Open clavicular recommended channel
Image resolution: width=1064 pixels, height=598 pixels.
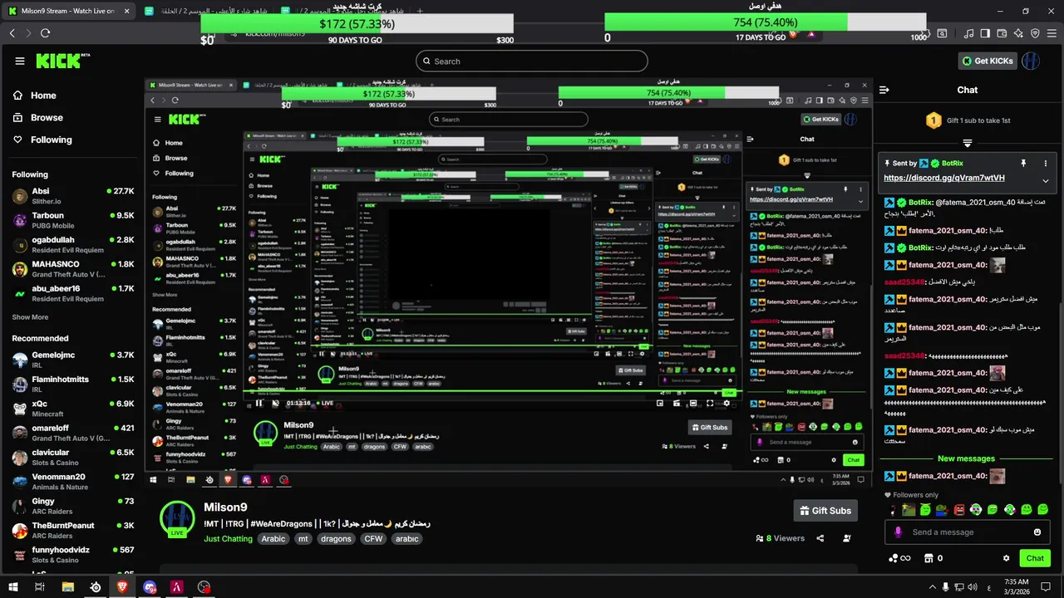coord(73,457)
